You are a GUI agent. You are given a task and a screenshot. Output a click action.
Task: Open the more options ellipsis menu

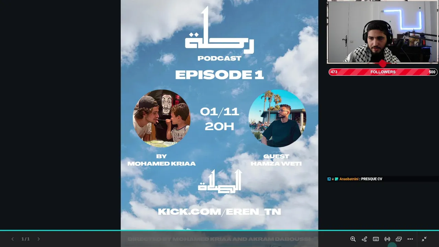point(410,239)
